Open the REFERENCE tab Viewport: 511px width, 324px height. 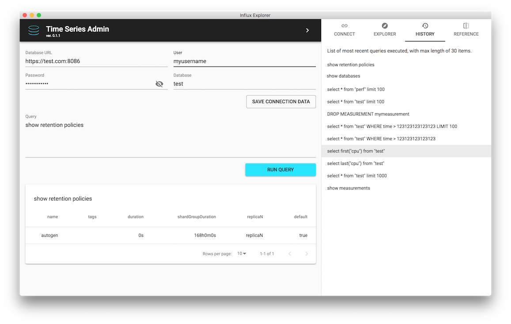[466, 30]
